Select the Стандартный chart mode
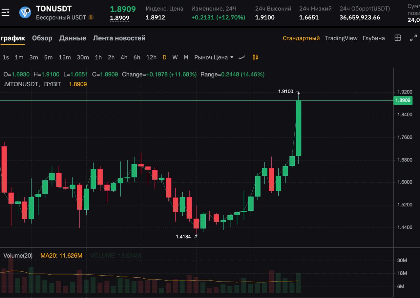 (x=301, y=38)
